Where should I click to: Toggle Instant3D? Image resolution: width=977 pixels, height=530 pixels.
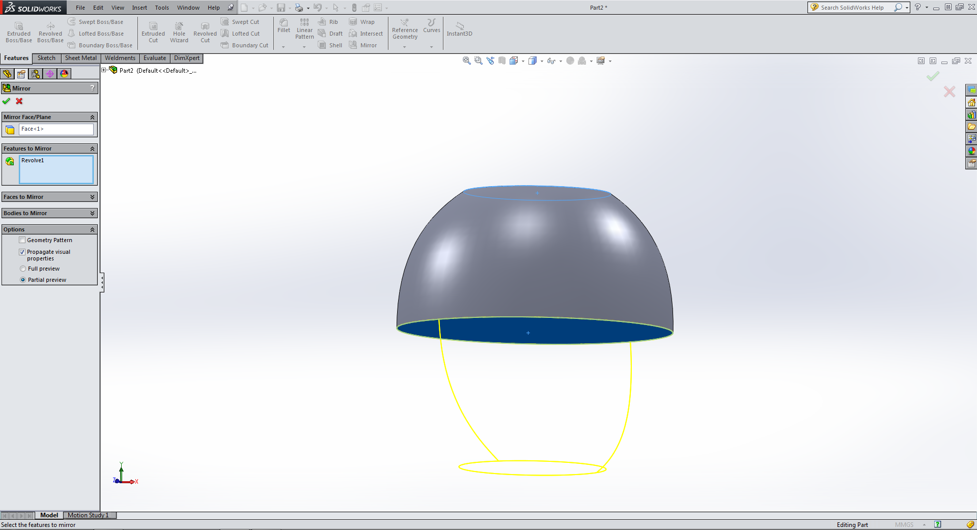pos(460,29)
